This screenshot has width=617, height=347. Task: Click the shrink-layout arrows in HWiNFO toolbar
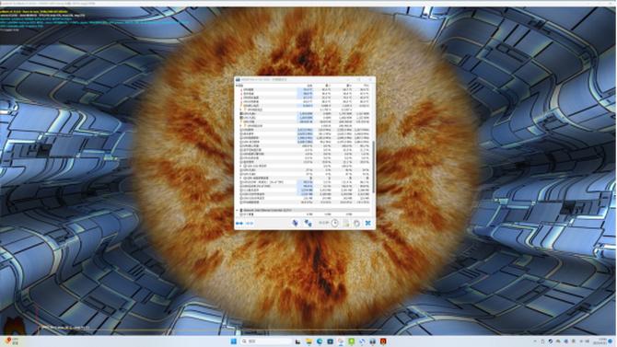(250, 224)
